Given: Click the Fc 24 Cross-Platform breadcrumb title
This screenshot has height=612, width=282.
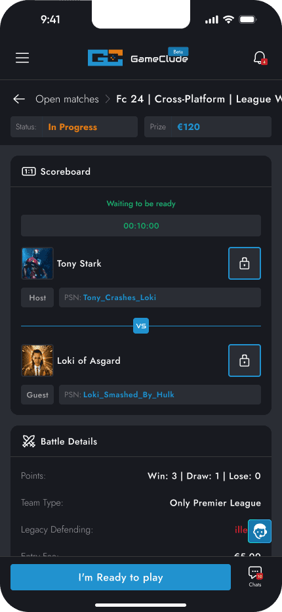Looking at the screenshot, I should pos(199,99).
